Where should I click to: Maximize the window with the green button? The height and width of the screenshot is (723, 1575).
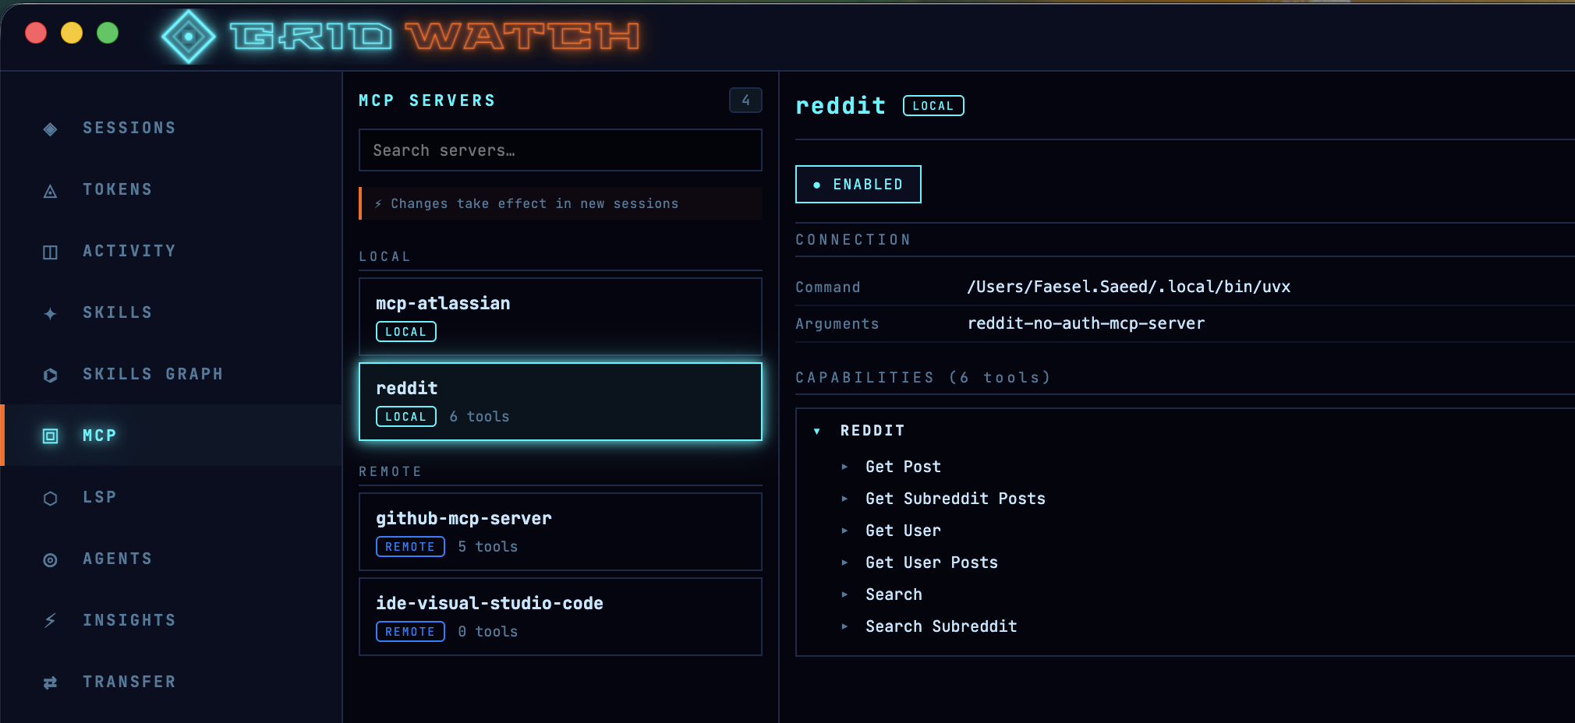click(x=108, y=33)
